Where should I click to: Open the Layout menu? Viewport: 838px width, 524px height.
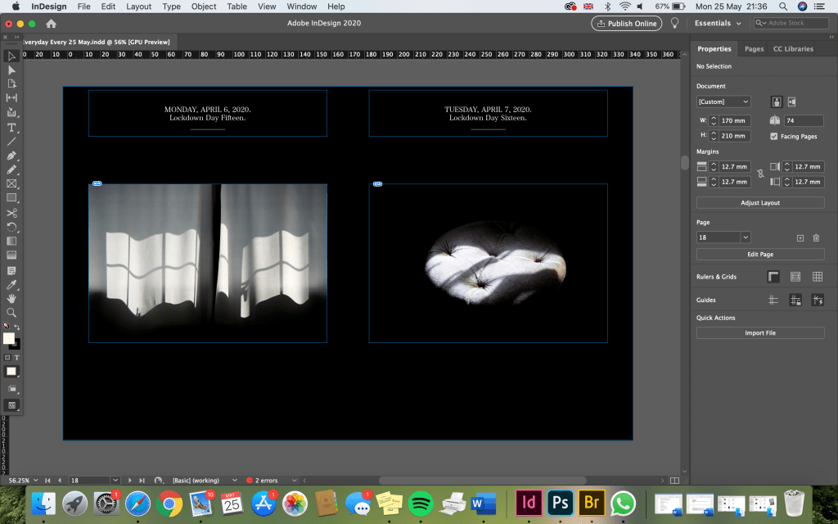click(138, 7)
